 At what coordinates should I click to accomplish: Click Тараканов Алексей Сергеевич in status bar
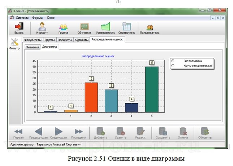tap(59, 144)
